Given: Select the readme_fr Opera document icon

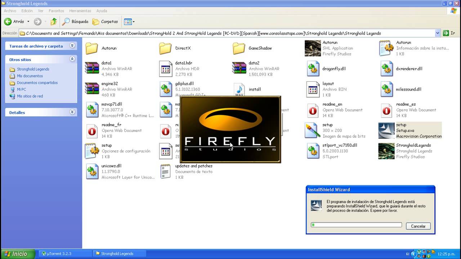Looking at the screenshot, I should pyautogui.click(x=92, y=131).
